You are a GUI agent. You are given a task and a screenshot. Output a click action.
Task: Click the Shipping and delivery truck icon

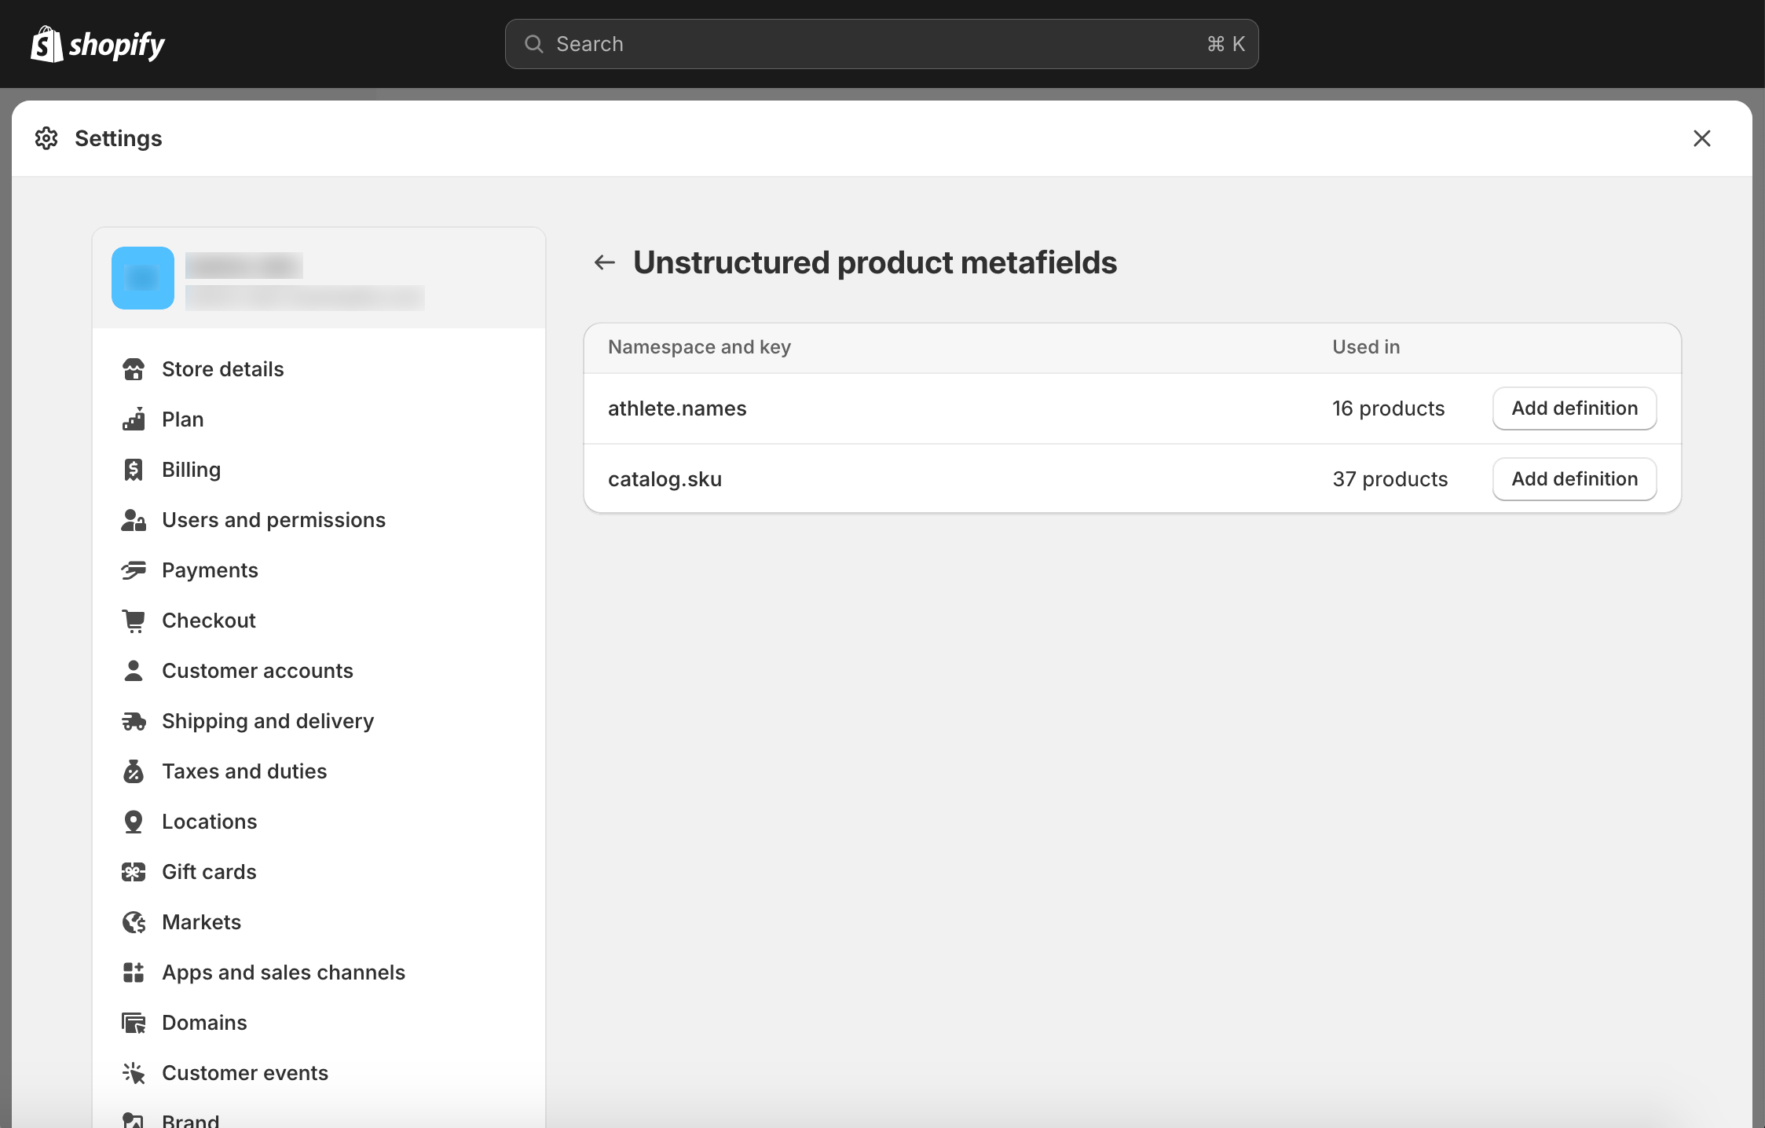(x=134, y=721)
